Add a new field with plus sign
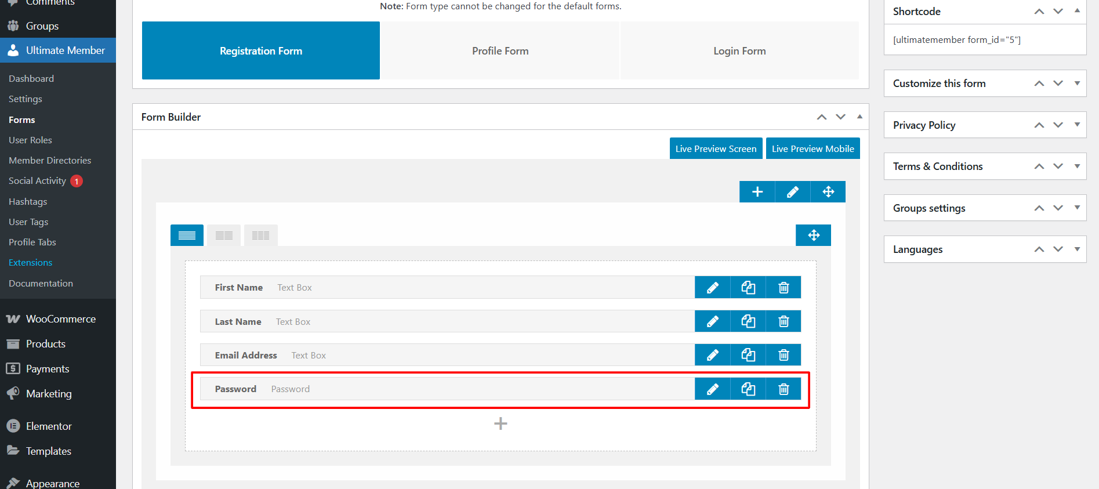Viewport: 1099px width, 489px height. pos(500,423)
